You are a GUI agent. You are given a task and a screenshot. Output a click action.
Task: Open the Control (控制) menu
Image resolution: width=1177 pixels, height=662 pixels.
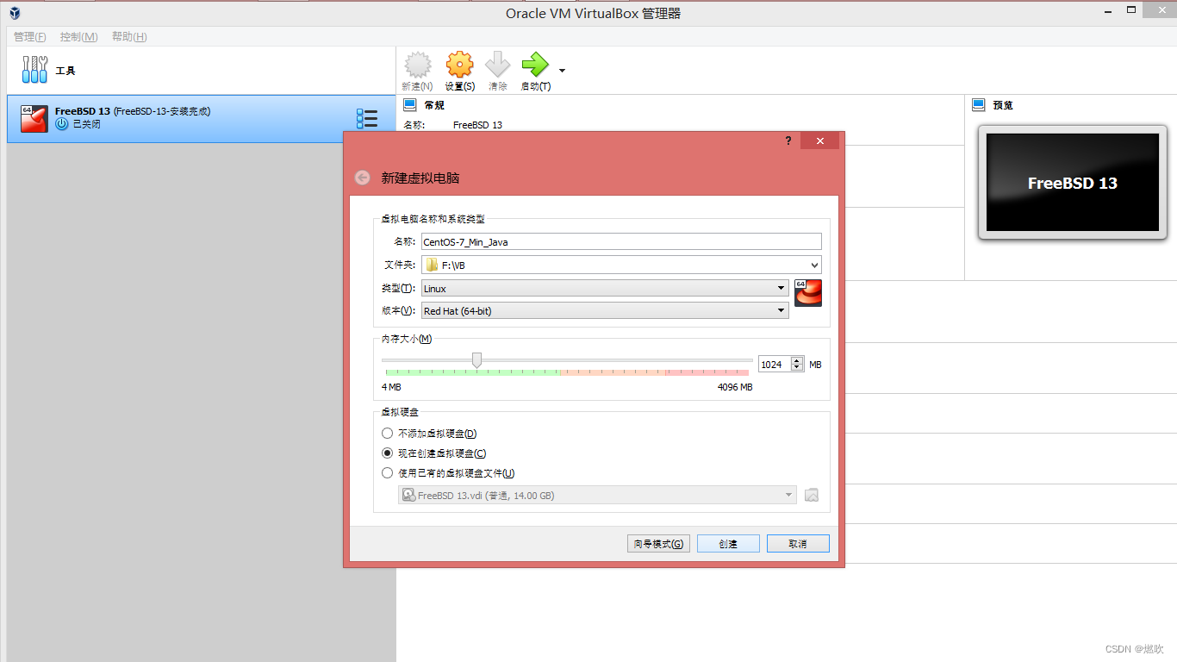(78, 37)
